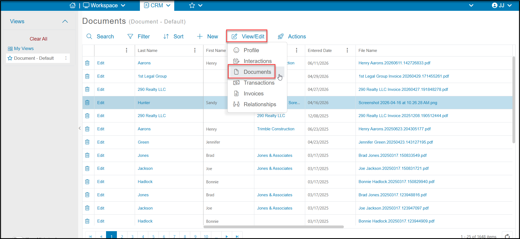
Task: Expand the Favorites star dropdown
Action: pyautogui.click(x=196, y=5)
